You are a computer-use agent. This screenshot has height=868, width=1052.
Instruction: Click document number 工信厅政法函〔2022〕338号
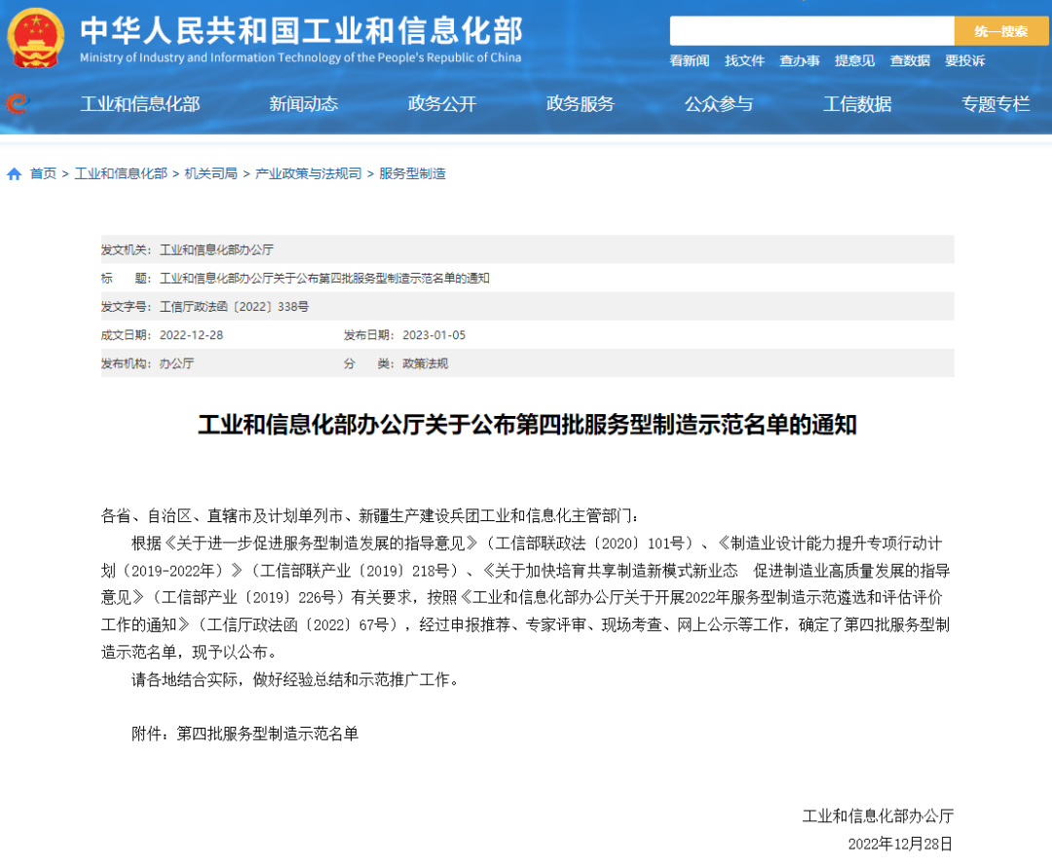pyautogui.click(x=234, y=307)
